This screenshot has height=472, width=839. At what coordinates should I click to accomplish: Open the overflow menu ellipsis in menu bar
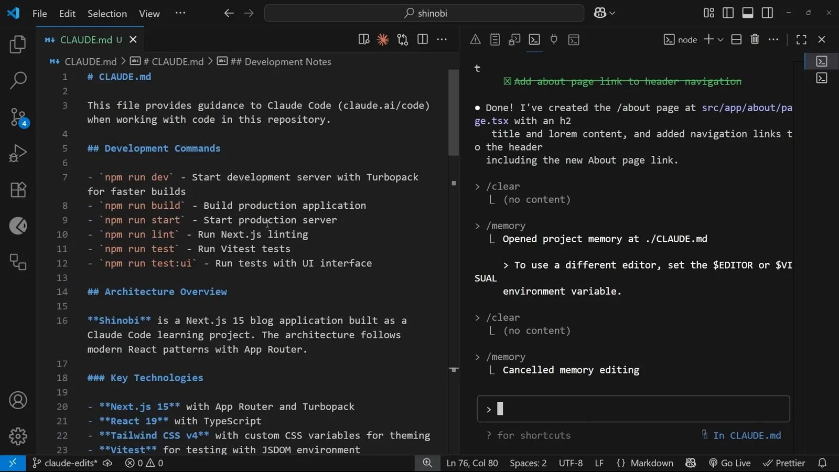pos(180,13)
